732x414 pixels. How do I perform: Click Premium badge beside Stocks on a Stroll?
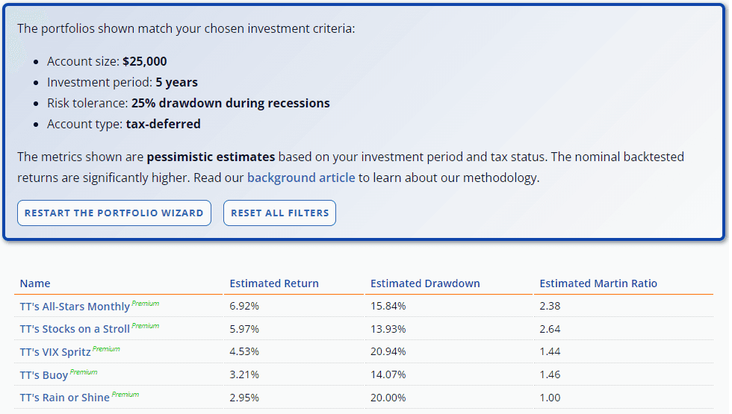(x=146, y=326)
